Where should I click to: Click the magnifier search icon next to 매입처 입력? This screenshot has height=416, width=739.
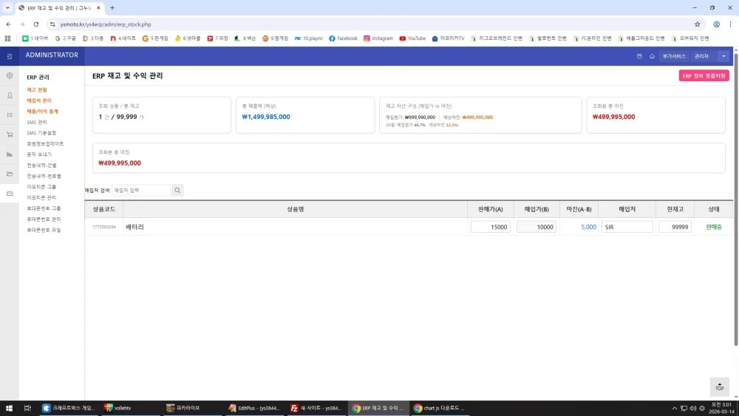(x=177, y=191)
